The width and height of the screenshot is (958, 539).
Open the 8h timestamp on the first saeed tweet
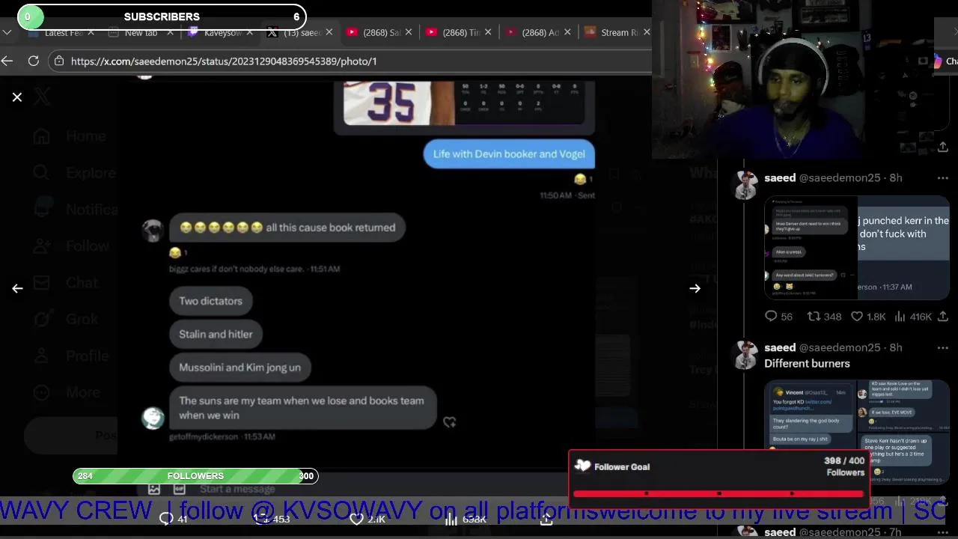pos(896,178)
